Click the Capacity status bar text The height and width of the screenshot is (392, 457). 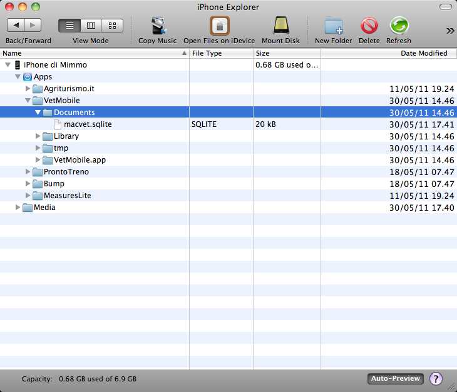click(x=79, y=379)
